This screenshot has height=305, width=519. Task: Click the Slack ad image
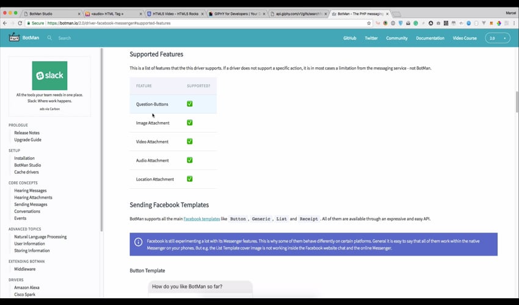(49, 76)
